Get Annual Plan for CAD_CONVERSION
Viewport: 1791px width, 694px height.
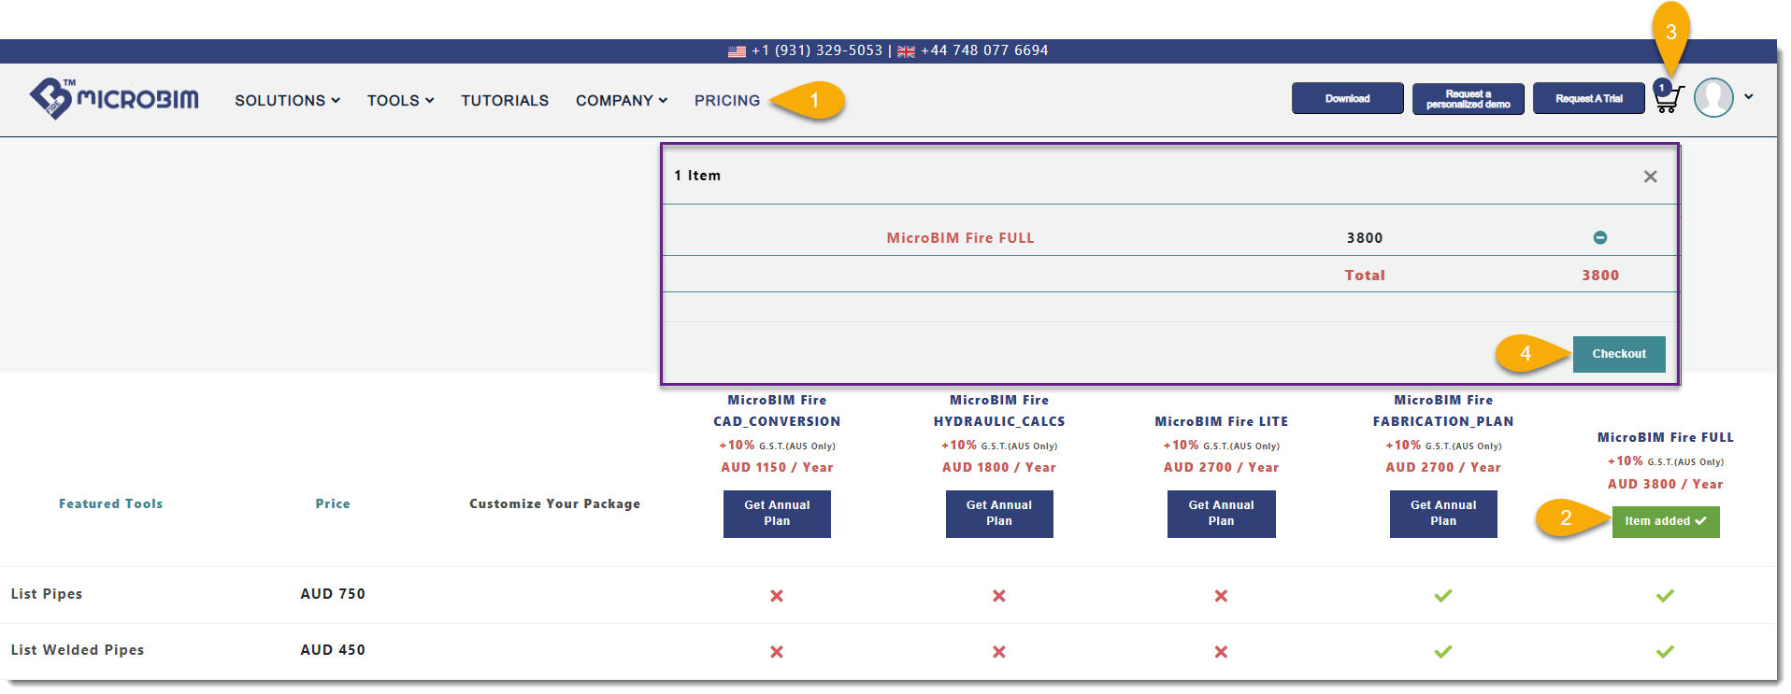tap(777, 514)
